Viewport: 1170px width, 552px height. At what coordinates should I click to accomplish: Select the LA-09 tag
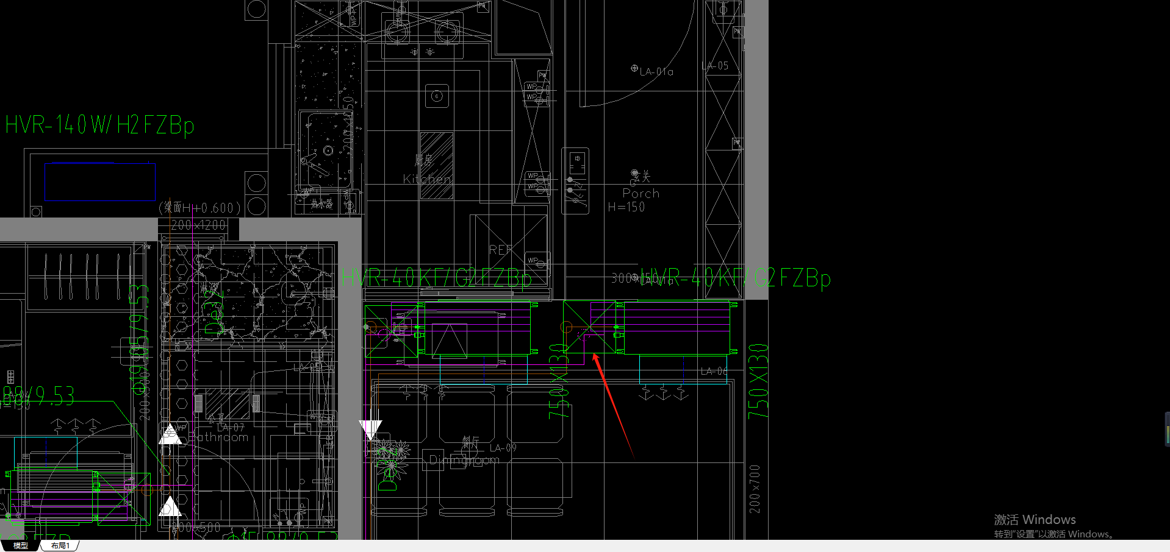(x=503, y=448)
